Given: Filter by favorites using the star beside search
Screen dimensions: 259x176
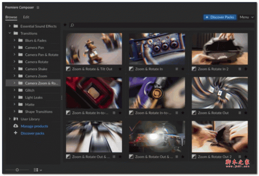Looking at the screenshot, I should pyautogui.click(x=65, y=25).
